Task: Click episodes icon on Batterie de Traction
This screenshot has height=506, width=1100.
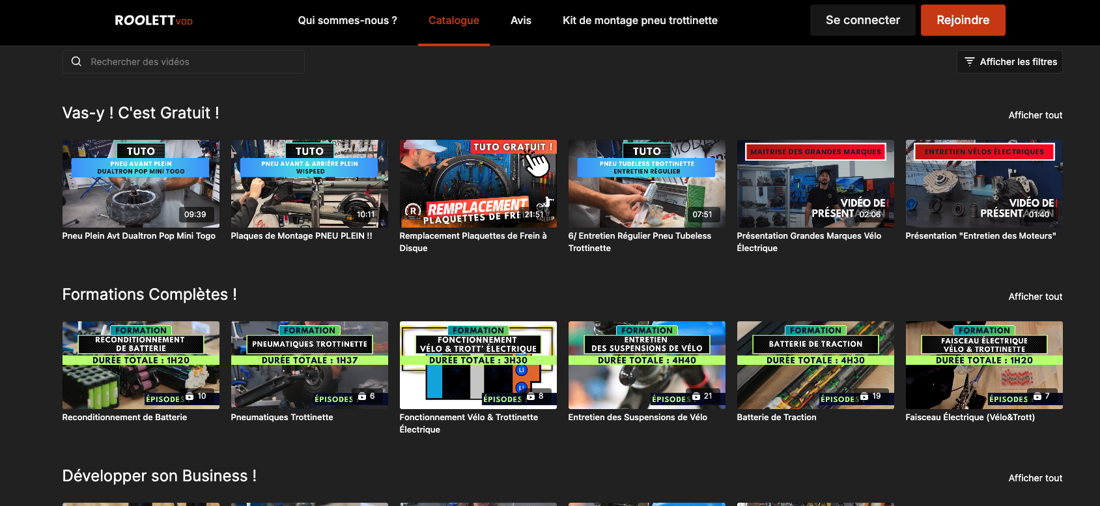Action: coord(864,396)
